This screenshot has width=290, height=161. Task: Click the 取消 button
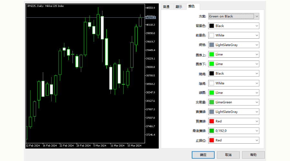click(x=228, y=155)
